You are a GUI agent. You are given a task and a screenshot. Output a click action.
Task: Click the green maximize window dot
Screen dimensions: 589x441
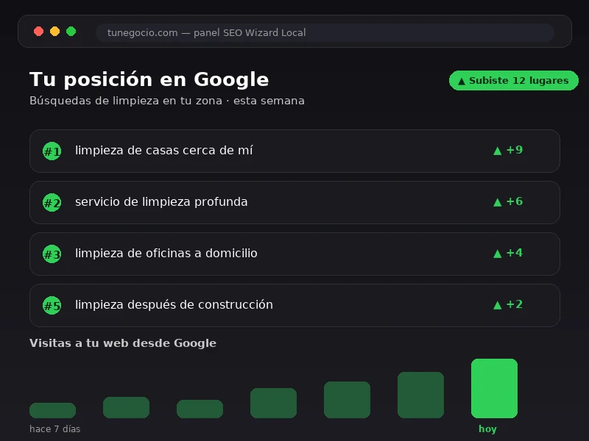coord(71,32)
